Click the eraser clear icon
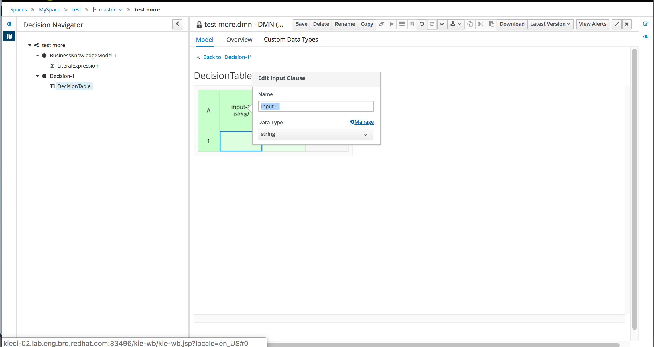The width and height of the screenshot is (654, 347). 381,24
